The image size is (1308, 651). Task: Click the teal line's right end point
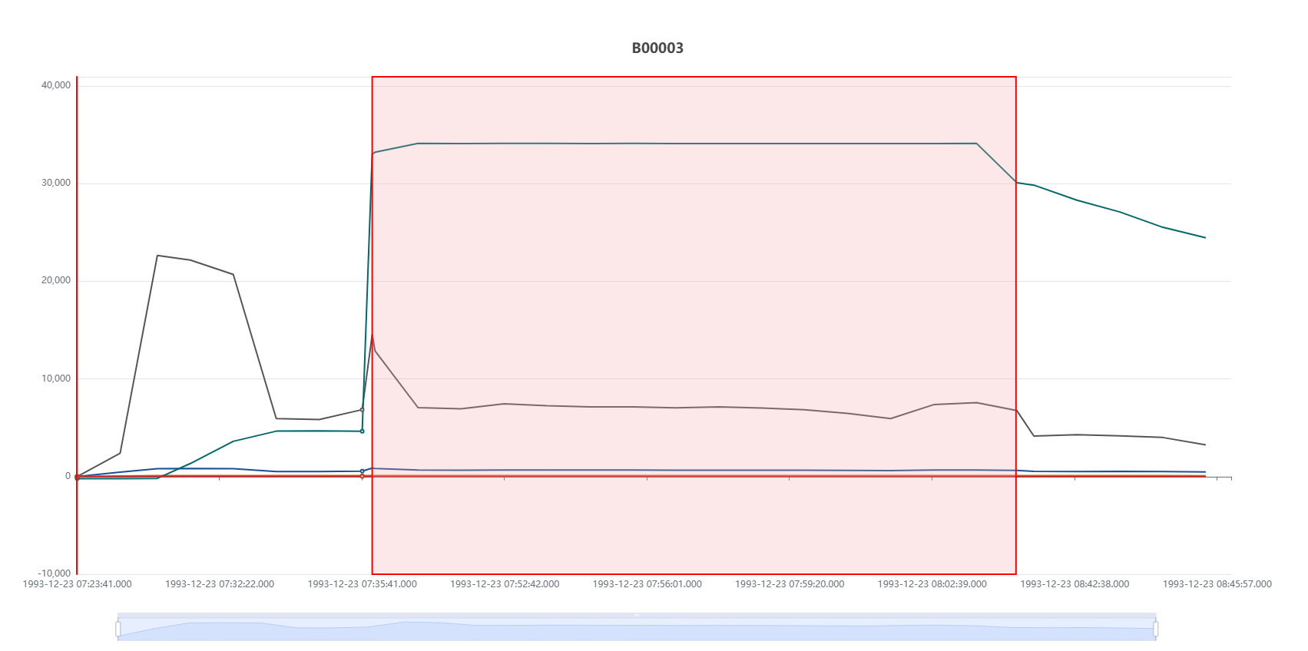[1205, 238]
